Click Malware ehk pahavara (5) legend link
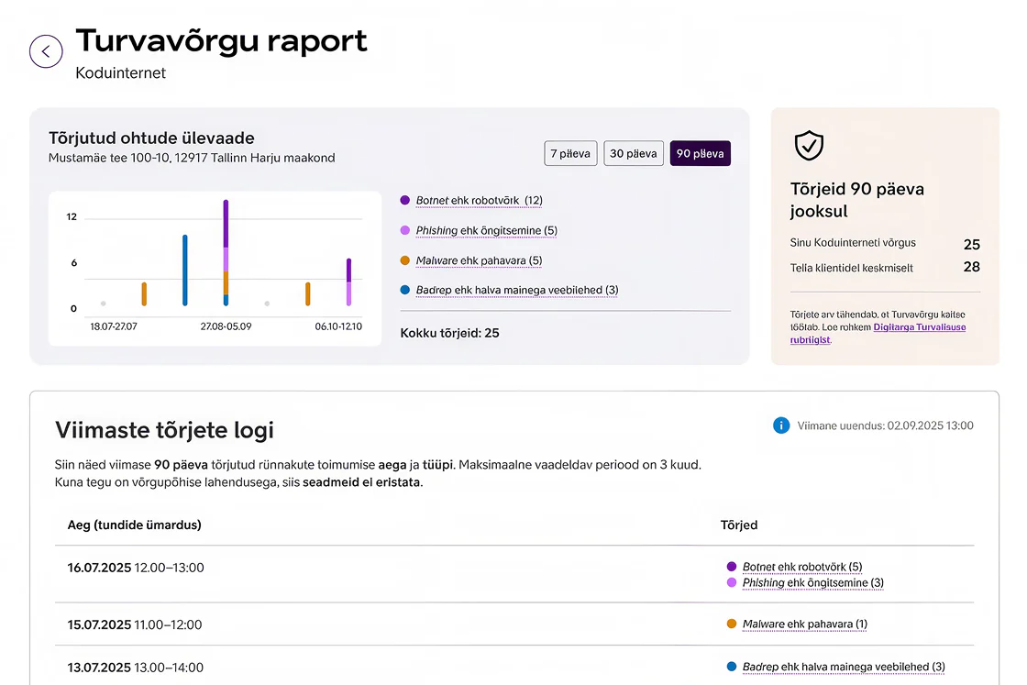Screen dimensions: 1027x685 click(x=479, y=260)
